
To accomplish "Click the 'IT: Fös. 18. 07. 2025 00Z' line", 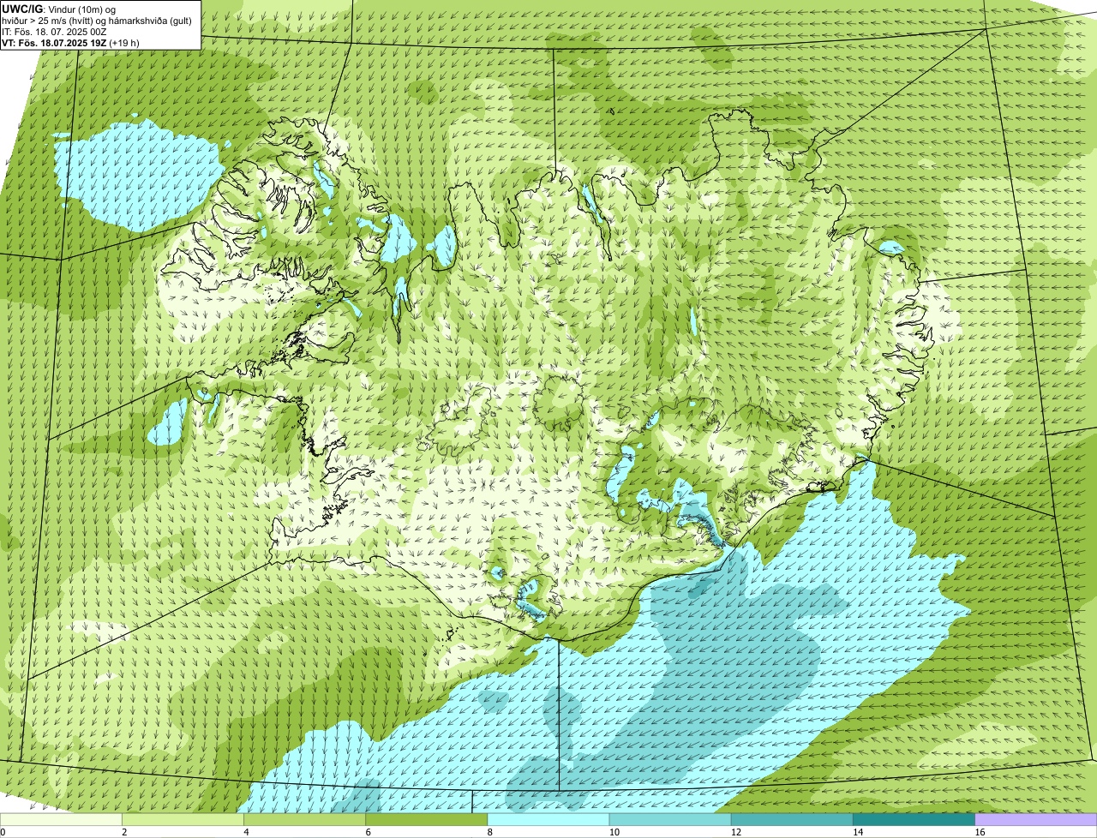I will [x=54, y=31].
